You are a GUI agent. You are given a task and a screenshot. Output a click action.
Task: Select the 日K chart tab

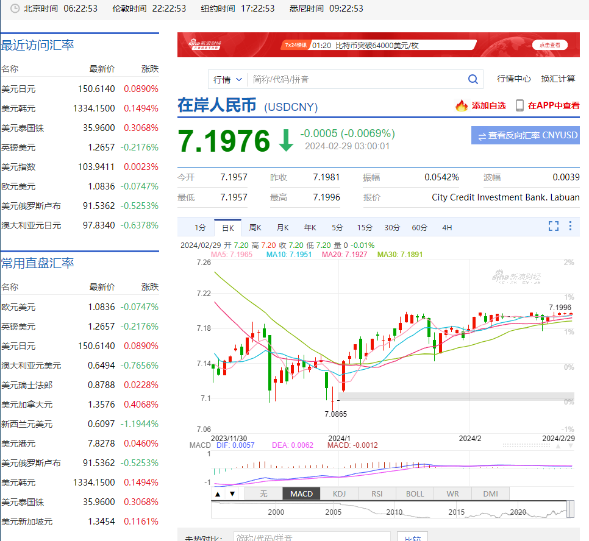click(x=227, y=227)
